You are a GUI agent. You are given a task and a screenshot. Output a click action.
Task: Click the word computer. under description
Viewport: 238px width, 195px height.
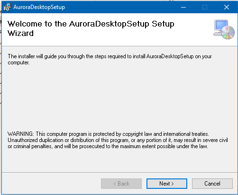point(18,62)
